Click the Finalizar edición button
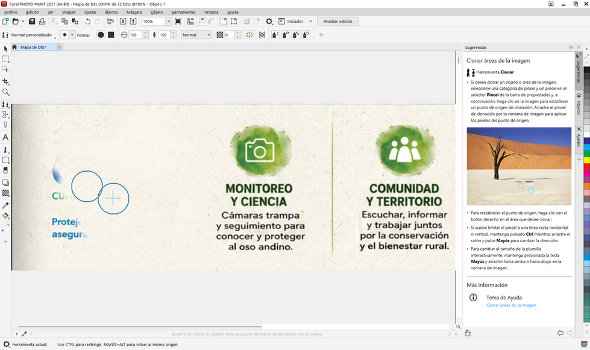The height and width of the screenshot is (350, 590). pos(338,22)
